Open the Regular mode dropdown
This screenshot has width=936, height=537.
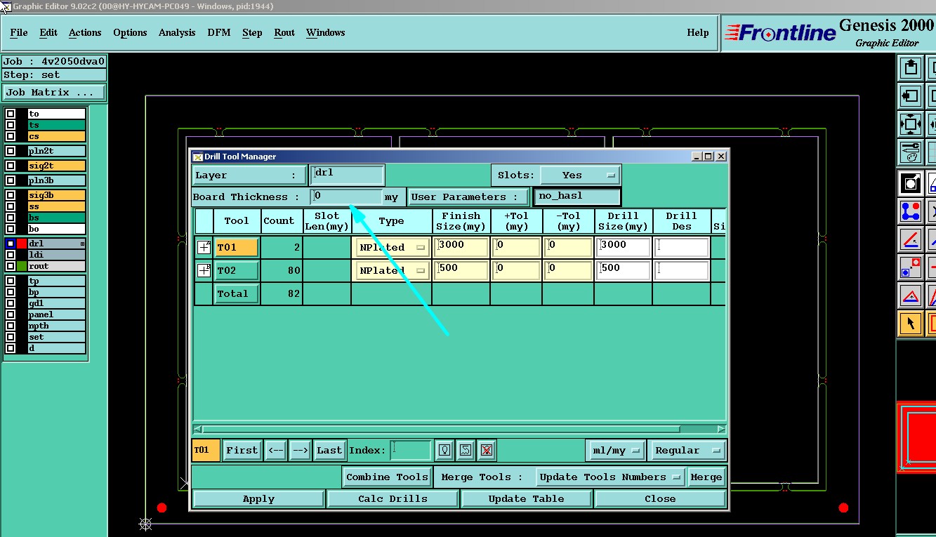pos(687,450)
